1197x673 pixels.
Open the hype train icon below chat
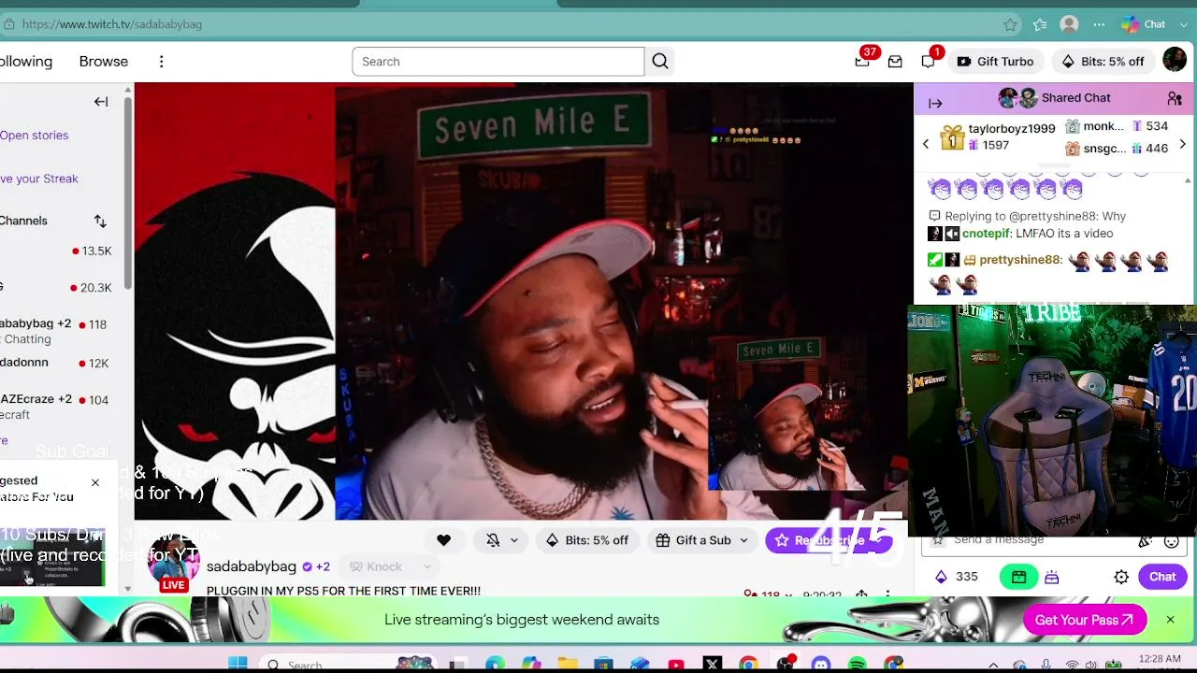[1052, 577]
